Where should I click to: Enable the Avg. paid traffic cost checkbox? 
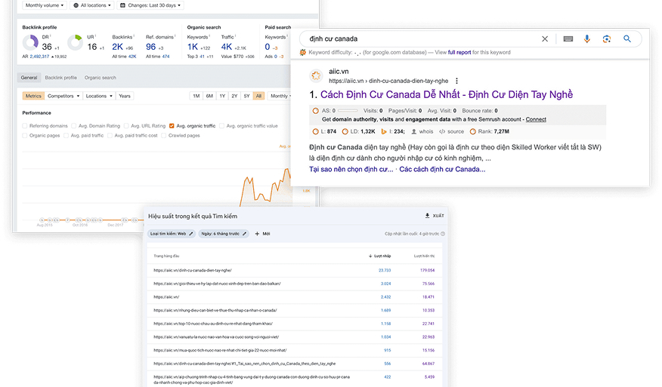pyautogui.click(x=110, y=135)
